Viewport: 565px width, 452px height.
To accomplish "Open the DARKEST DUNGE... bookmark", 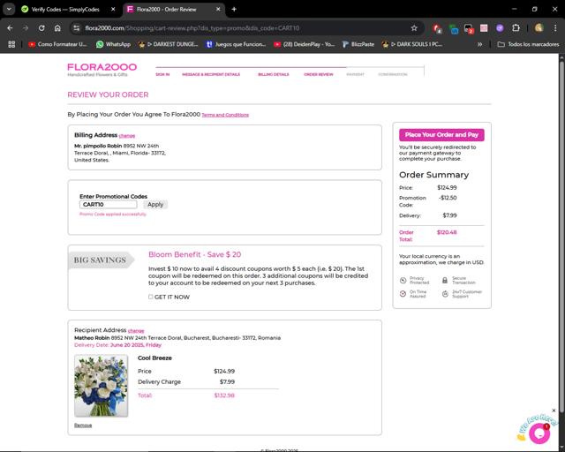I will [x=169, y=44].
